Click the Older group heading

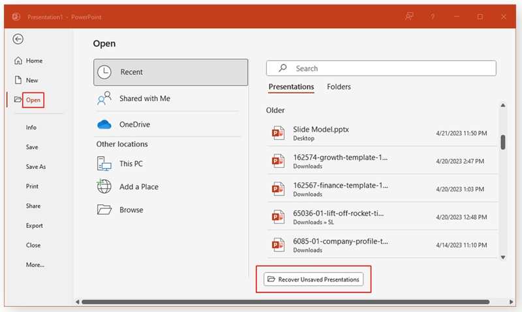275,110
